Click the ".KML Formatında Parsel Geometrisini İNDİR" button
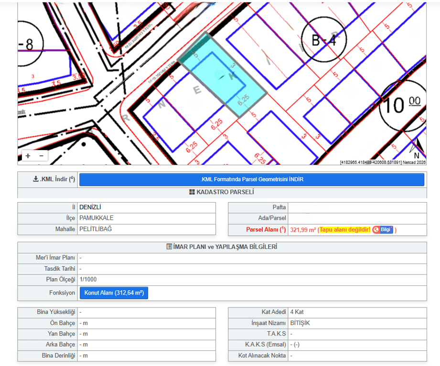This screenshot has height=366, width=440. pyautogui.click(x=252, y=180)
